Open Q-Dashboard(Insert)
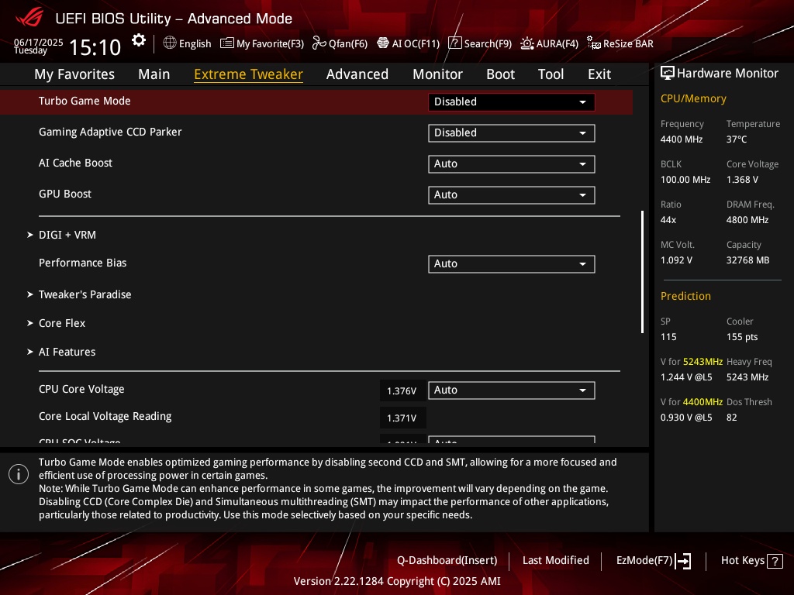 pos(447,561)
